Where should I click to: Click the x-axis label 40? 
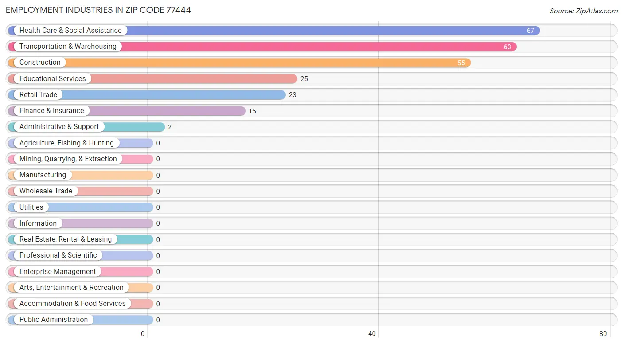(x=372, y=334)
